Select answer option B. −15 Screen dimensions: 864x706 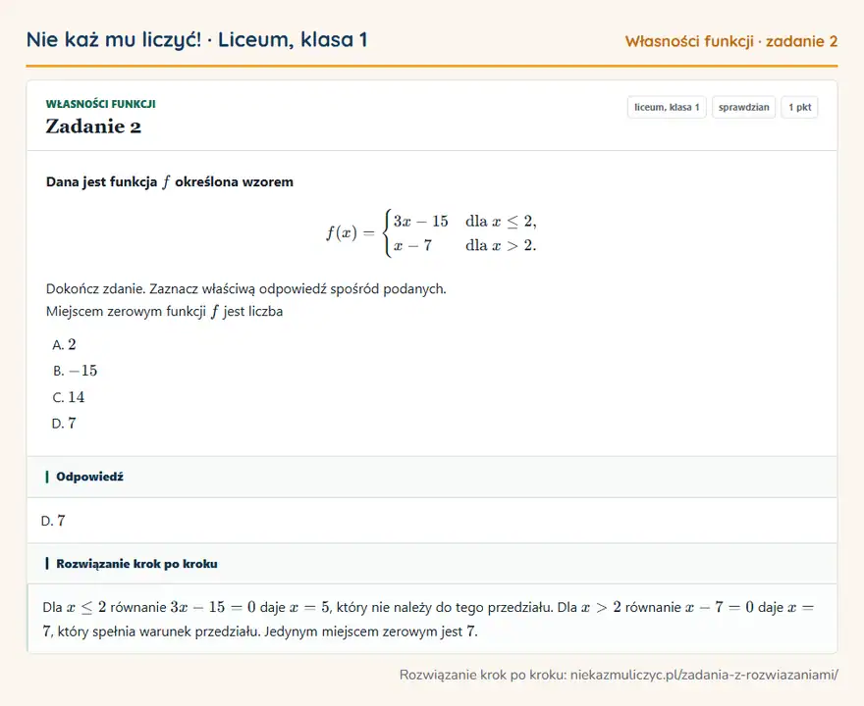tap(75, 371)
